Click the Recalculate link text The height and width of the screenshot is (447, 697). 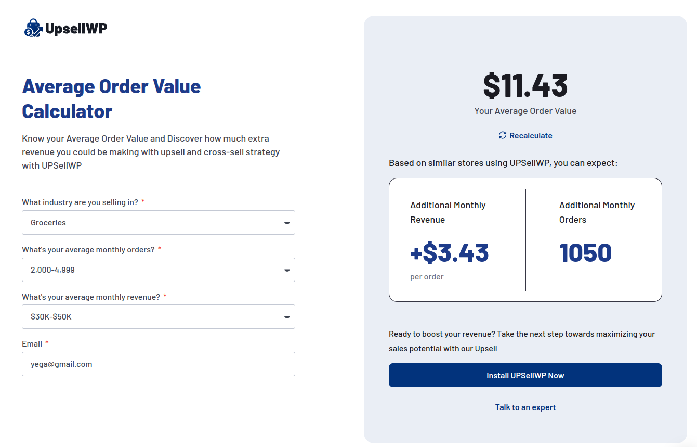point(531,136)
